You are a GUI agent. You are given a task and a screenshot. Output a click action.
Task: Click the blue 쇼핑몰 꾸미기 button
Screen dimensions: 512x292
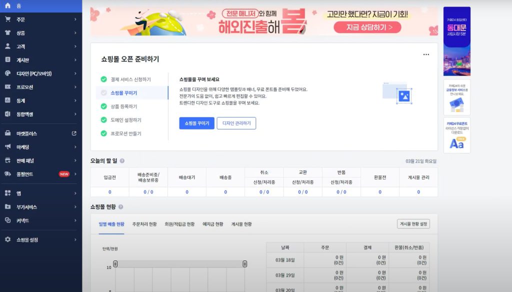tap(196, 123)
